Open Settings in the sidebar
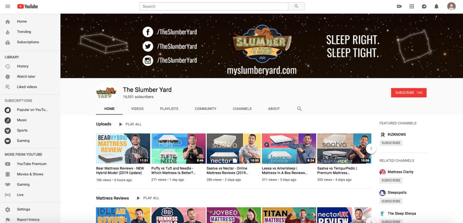The height and width of the screenshot is (223, 463). (x=30, y=209)
